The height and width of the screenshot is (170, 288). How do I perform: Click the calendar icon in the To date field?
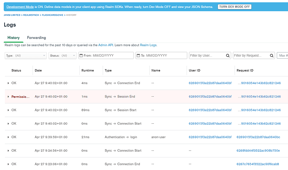click(x=138, y=55)
